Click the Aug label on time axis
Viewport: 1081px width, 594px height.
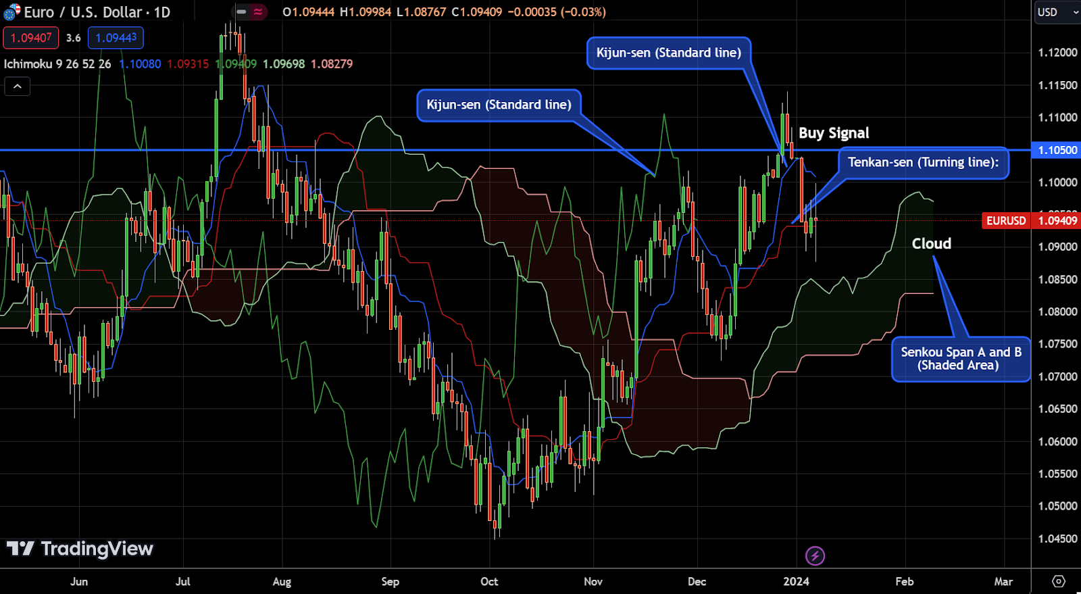pos(282,581)
